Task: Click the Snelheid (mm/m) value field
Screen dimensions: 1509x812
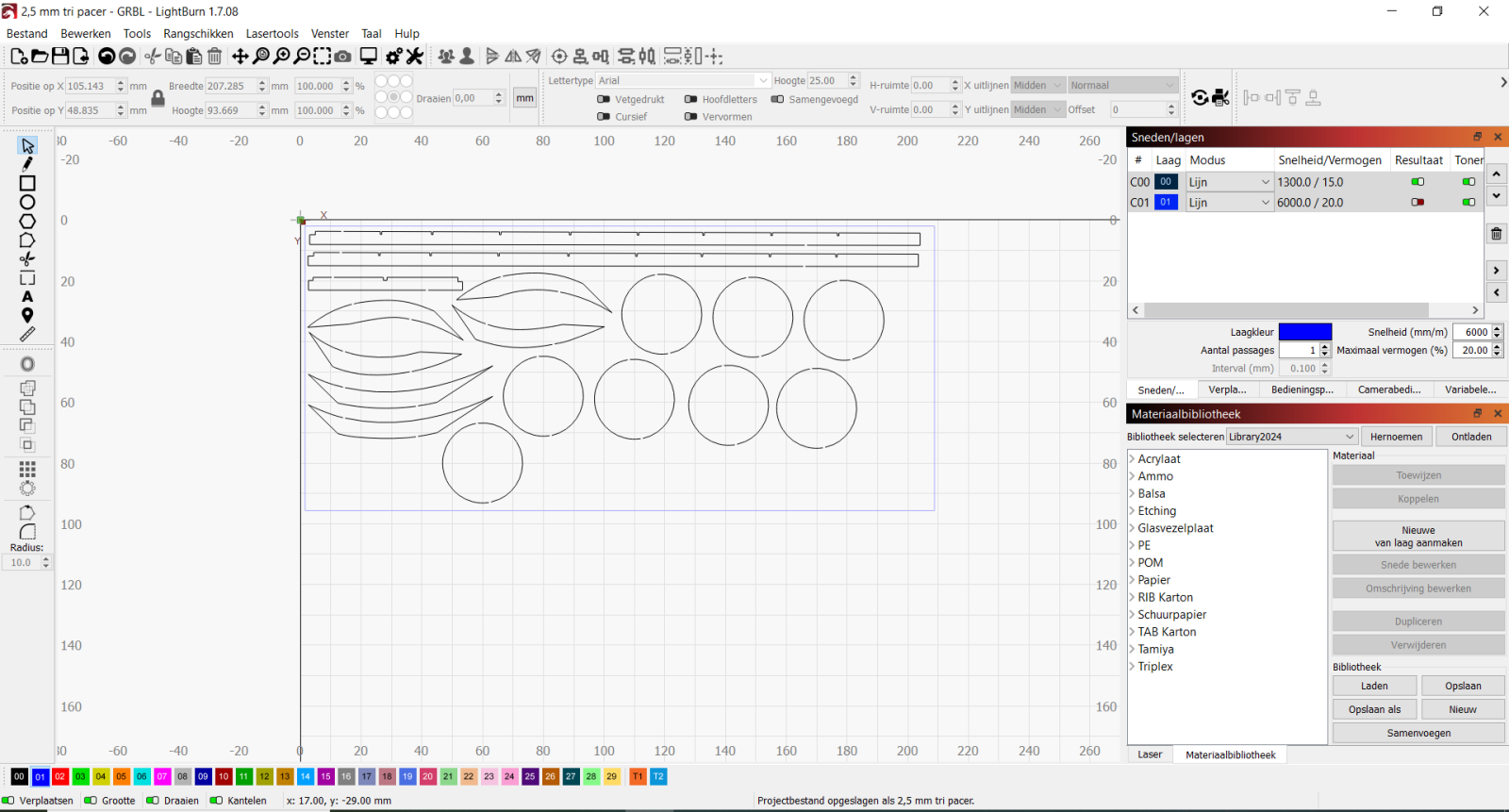Action: coord(1472,332)
